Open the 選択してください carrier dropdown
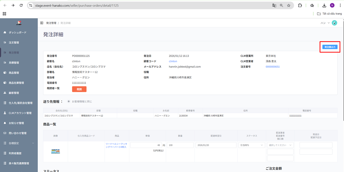 click(x=280, y=145)
